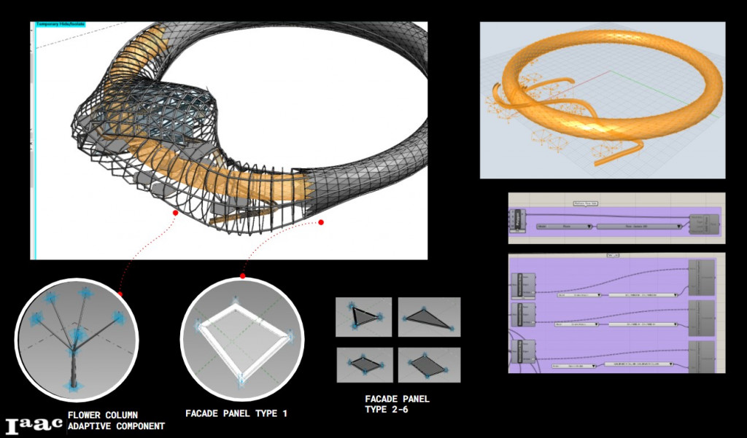Expand the second-row right dropdown in the lower graph
Screen dimensions: 747x438
[643, 324]
